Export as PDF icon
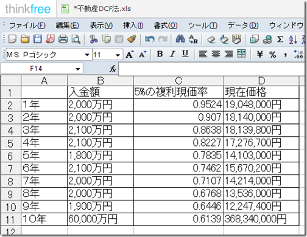 click(x=50, y=39)
